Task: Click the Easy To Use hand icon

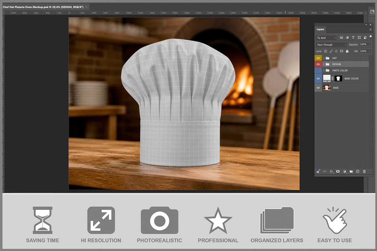Action: [334, 220]
